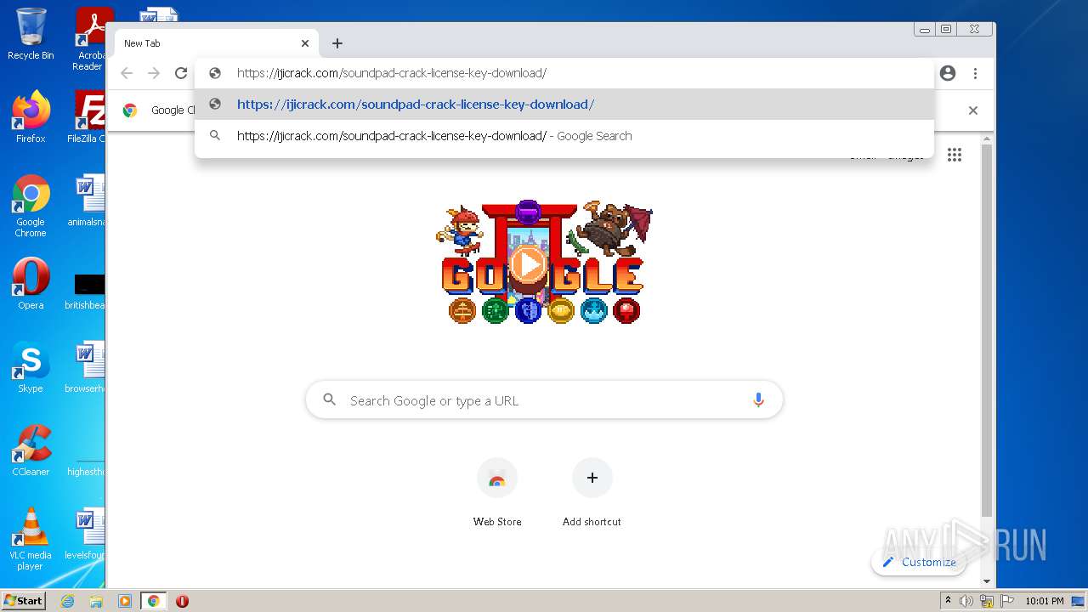
Task: Click the Opera icon on taskbar
Action: click(x=182, y=601)
